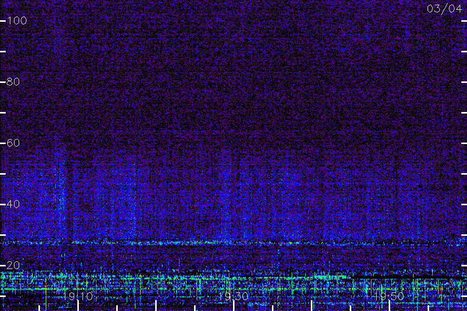Click the 20 frequency axis label
The height and width of the screenshot is (311, 467).
pyautogui.click(x=13, y=265)
